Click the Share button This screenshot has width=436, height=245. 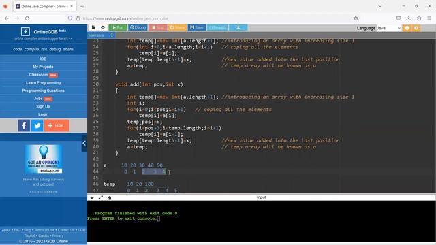tap(177, 27)
